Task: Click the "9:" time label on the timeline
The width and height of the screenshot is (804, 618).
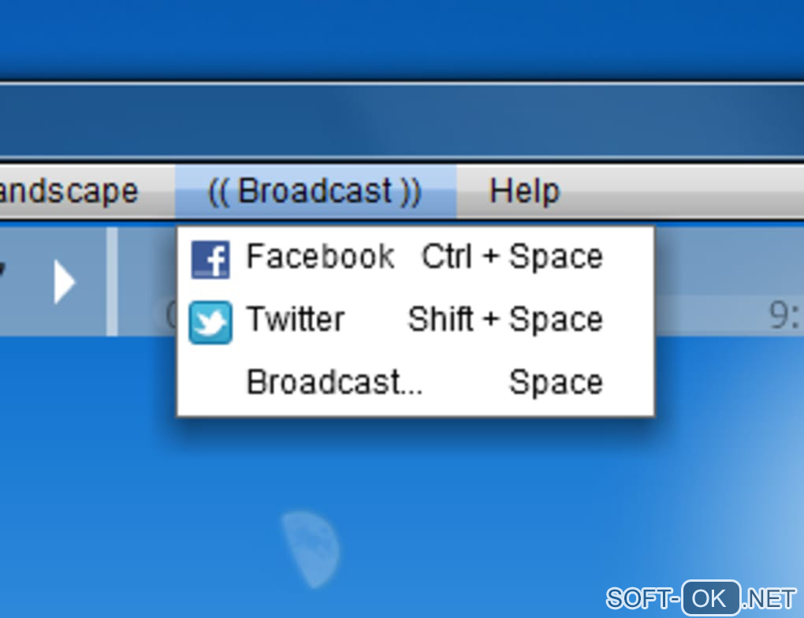Action: pos(784,315)
